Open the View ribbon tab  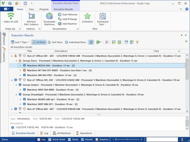coord(31,9)
